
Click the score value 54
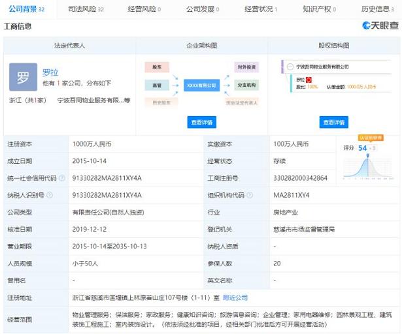[363, 148]
